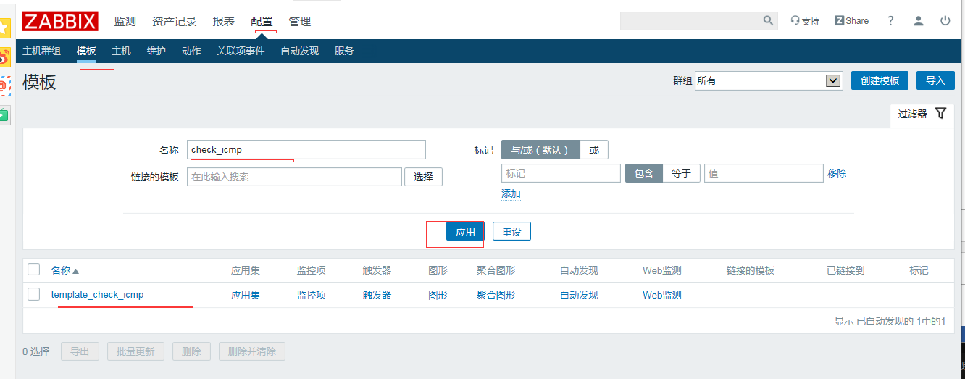Image resolution: width=965 pixels, height=379 pixels.
Task: Check the select-all checkbox in table header
Action: click(34, 270)
